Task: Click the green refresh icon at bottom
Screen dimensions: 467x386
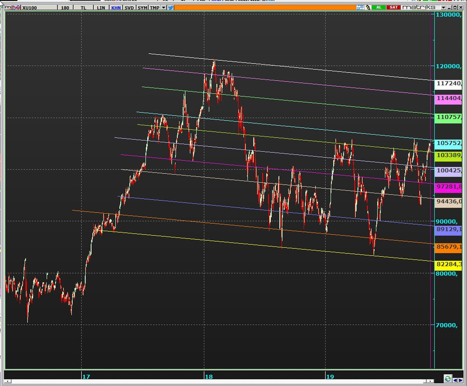Action: (448, 379)
